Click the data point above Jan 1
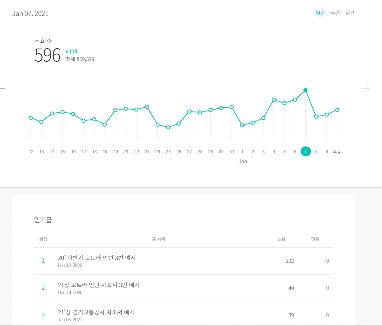 (x=242, y=125)
